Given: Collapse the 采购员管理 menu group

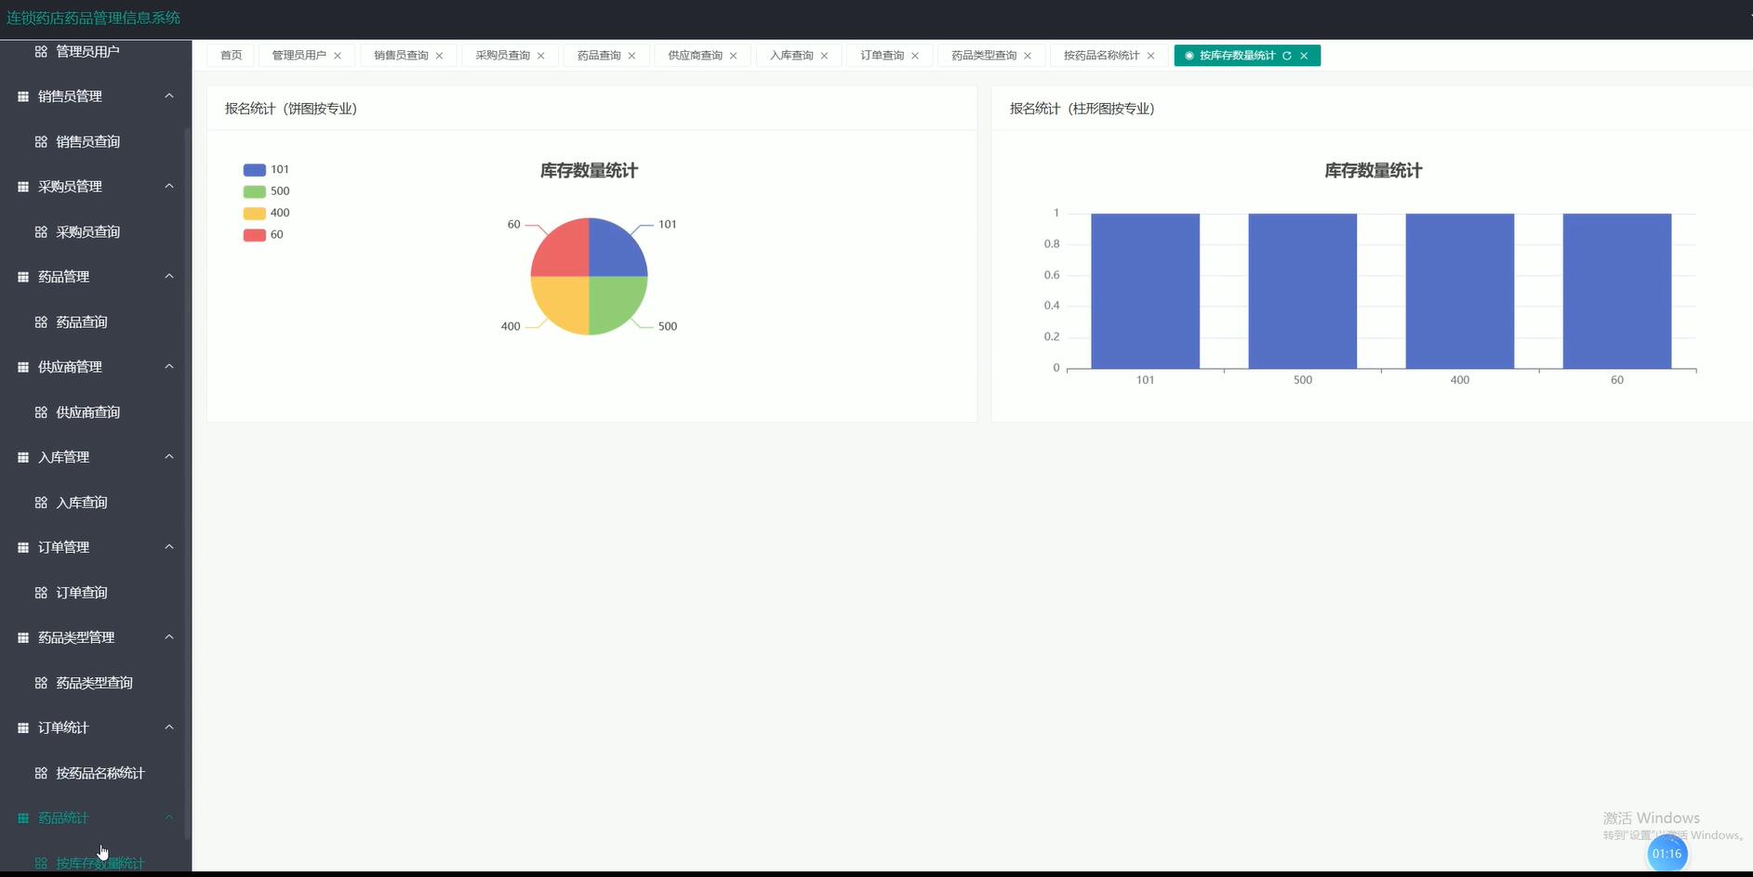Looking at the screenshot, I should pos(169,187).
